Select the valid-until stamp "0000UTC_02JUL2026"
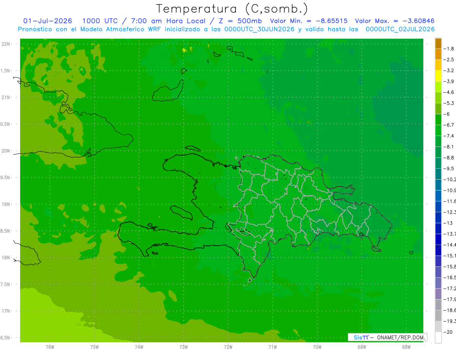Screen dimensions: 456x352 (x=400, y=29)
